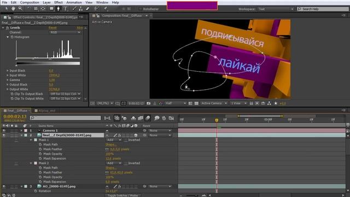The width and height of the screenshot is (350, 197).
Task: Click Reset Exposure icon in viewer
Action: [x=276, y=103]
